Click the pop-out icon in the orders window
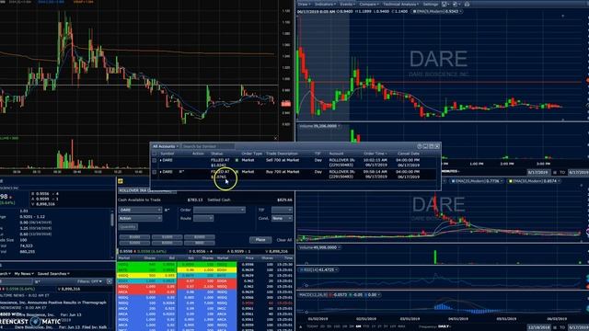The height and width of the screenshot is (331, 589). coord(425,146)
